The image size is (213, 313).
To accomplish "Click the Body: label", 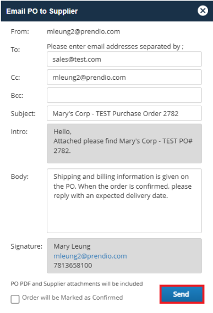I will tap(20, 177).
